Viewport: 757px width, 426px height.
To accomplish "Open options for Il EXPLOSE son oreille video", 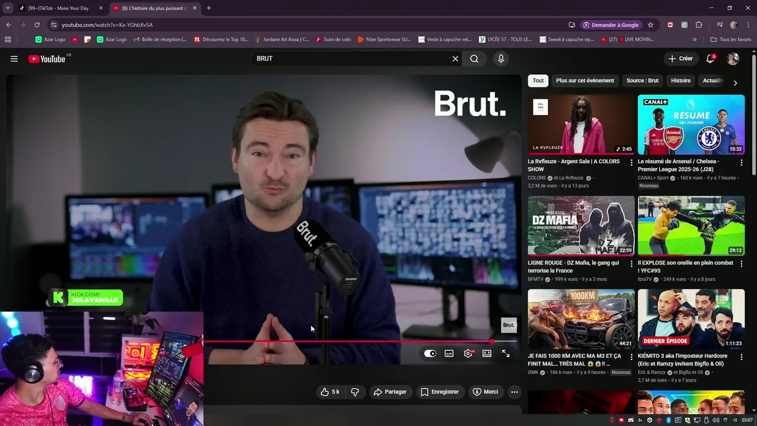I will tap(742, 264).
